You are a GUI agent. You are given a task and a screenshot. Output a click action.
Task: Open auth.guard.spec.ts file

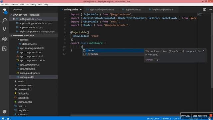(x=33, y=73)
